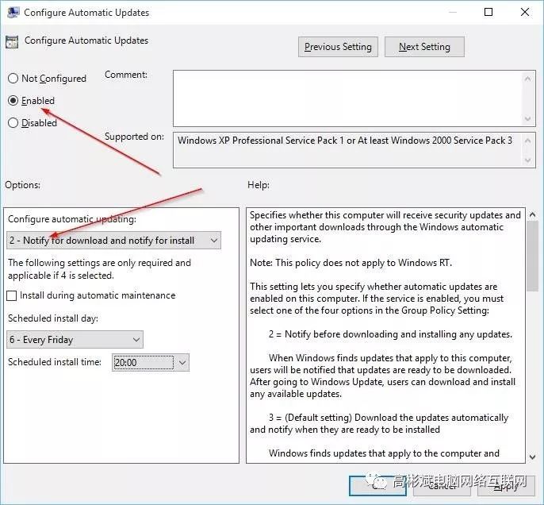The image size is (544, 505).
Task: Minimize the Configure Automatic Updates window
Action: click(x=453, y=12)
